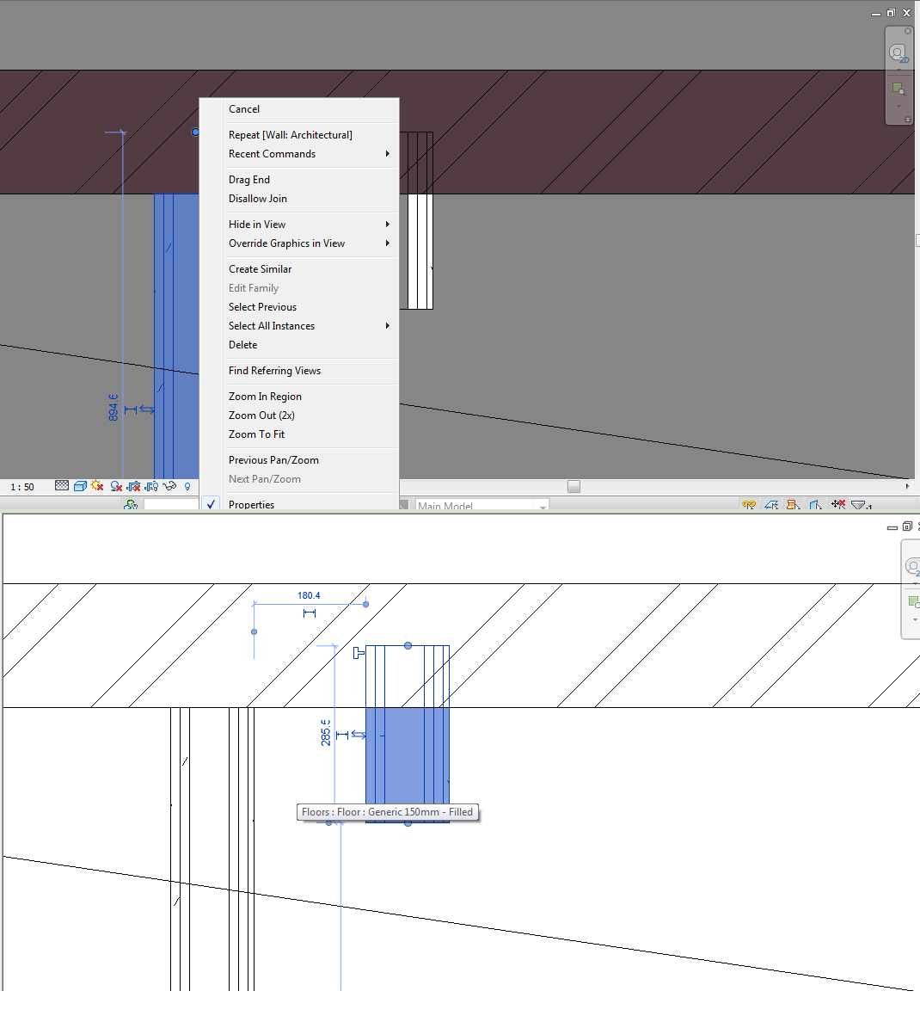Choose Zoom In Region from context menu
Viewport: 920px width, 1028px height.
coord(299,396)
